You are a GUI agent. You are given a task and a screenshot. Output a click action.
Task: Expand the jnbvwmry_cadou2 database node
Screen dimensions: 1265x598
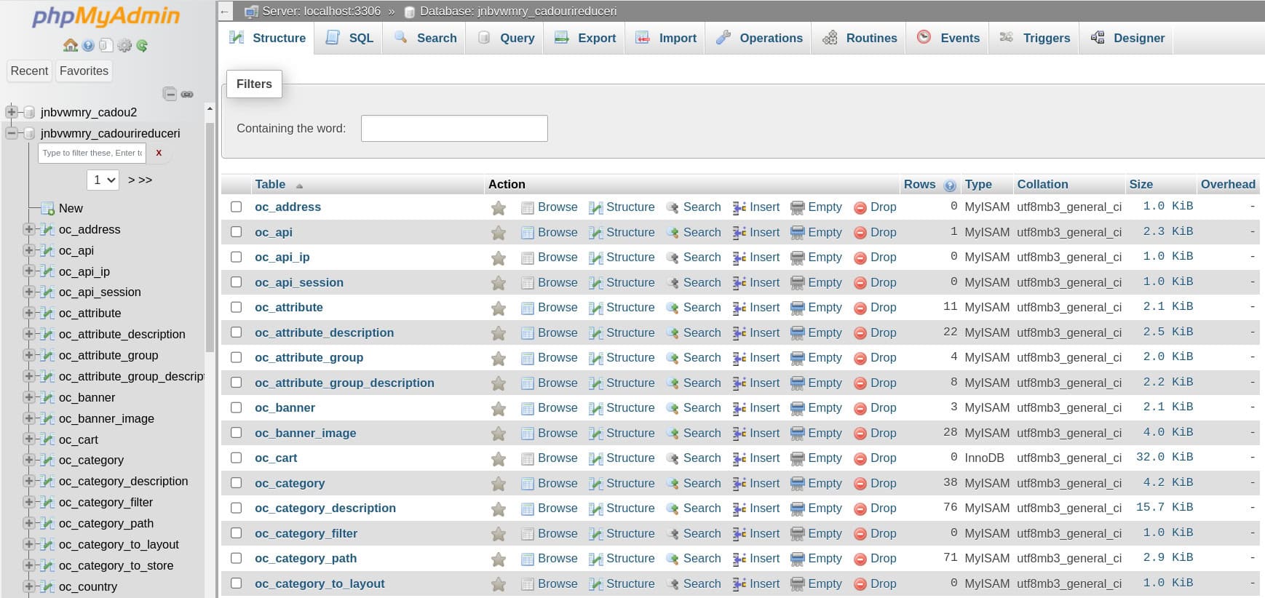tap(12, 112)
